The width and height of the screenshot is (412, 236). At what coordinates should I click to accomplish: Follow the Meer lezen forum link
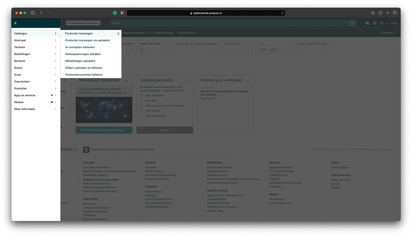pyautogui.click(x=208, y=98)
